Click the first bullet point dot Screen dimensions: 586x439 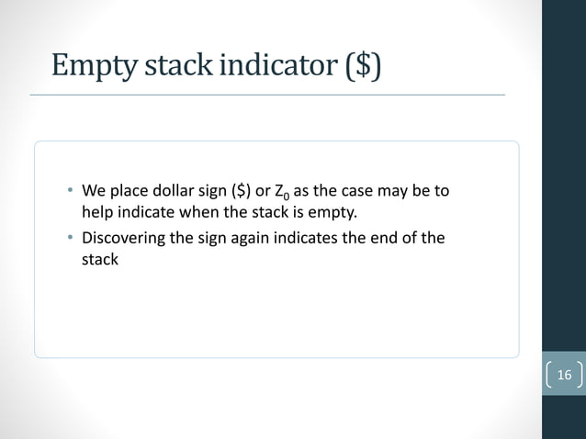click(70, 190)
